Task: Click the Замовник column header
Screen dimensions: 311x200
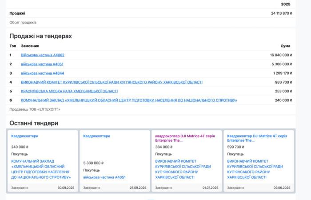Action: (30, 46)
